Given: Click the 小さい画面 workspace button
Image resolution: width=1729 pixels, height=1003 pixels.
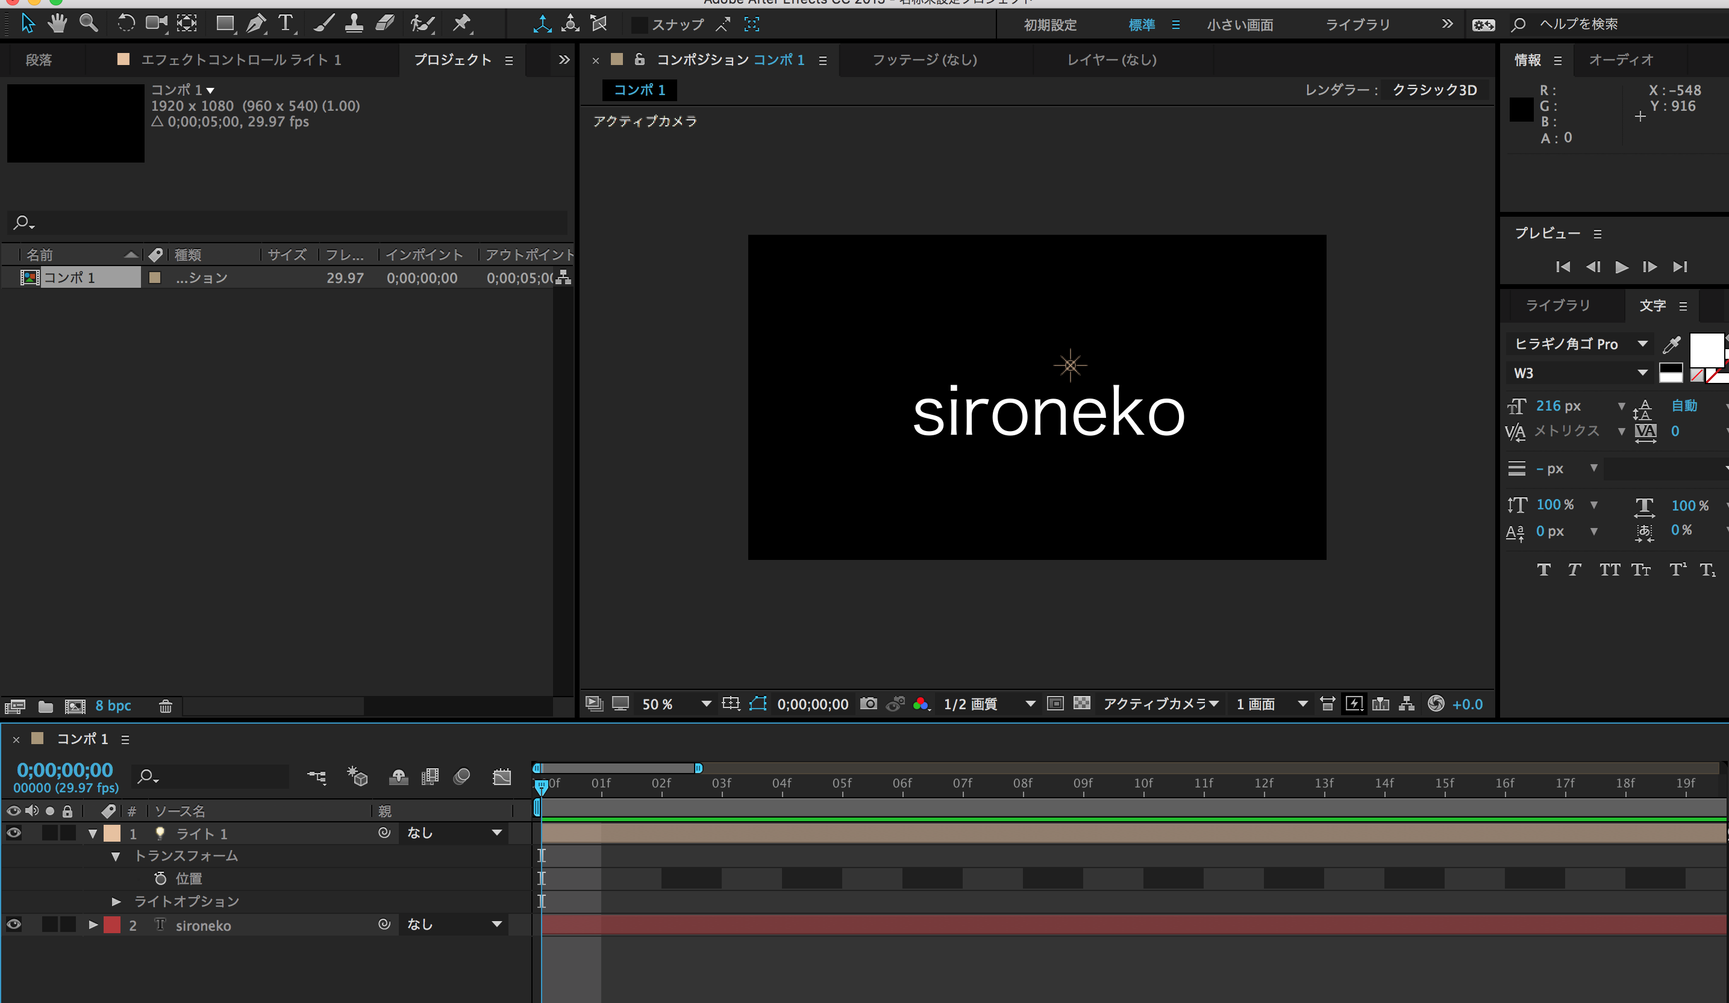Looking at the screenshot, I should [1239, 25].
